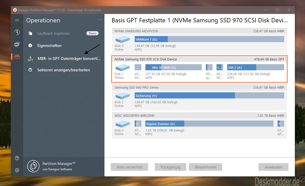The height and width of the screenshot is (186, 305).
Task: Select first small 49… partition on Disk 1
Action: pos(138,67)
